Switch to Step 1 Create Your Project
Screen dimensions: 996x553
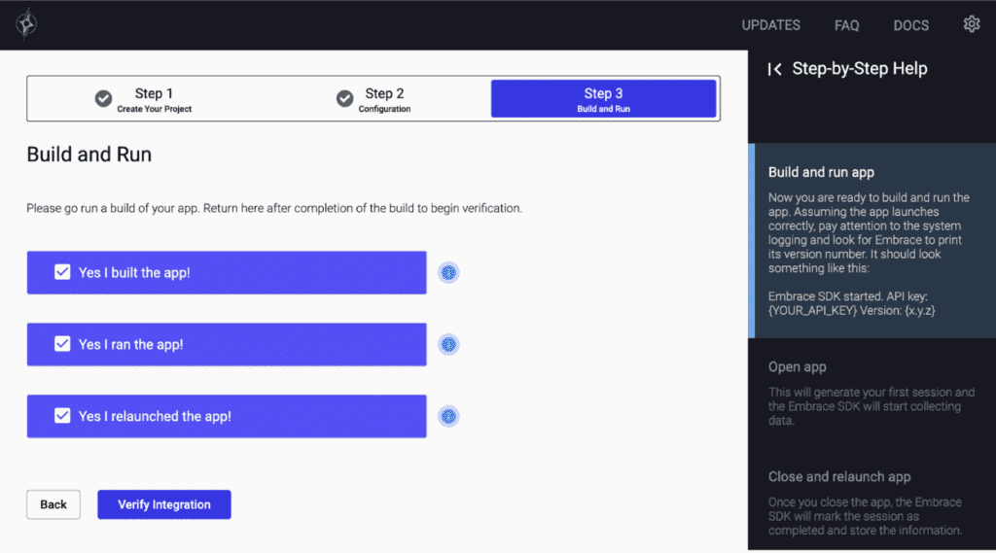(154, 99)
